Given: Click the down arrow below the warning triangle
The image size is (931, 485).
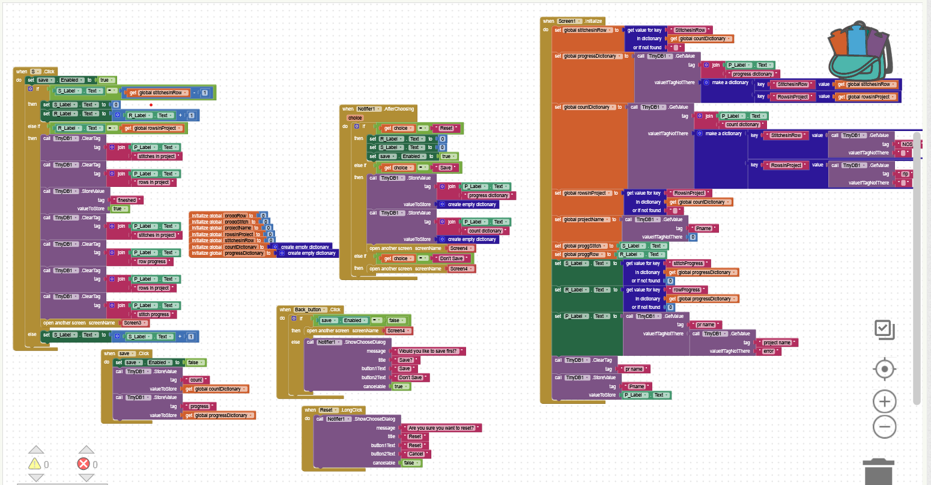Looking at the screenshot, I should (x=37, y=478).
